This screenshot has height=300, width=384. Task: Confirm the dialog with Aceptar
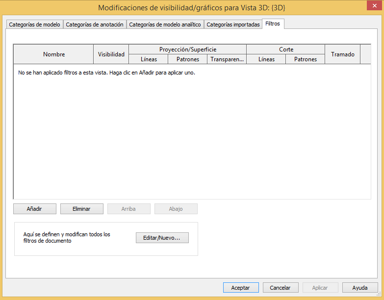[x=241, y=288]
